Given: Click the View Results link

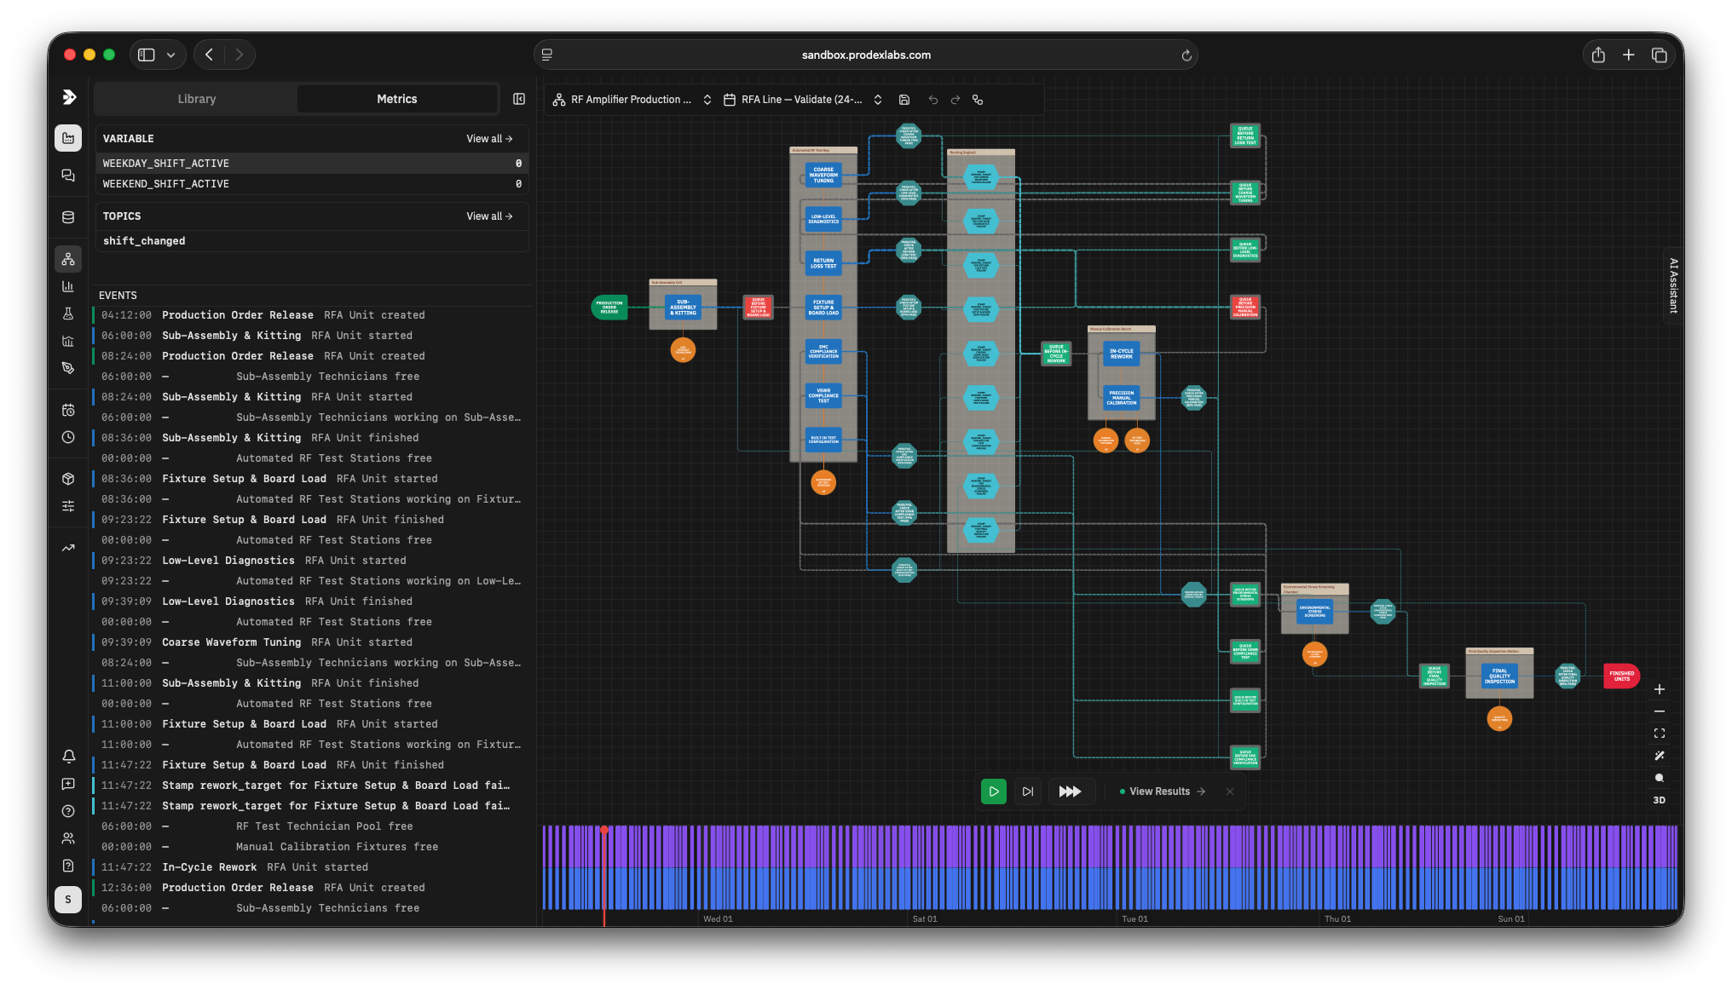Looking at the screenshot, I should (x=1163, y=791).
